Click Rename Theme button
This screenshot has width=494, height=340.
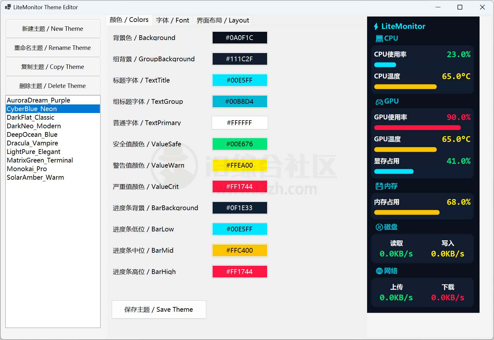(53, 48)
